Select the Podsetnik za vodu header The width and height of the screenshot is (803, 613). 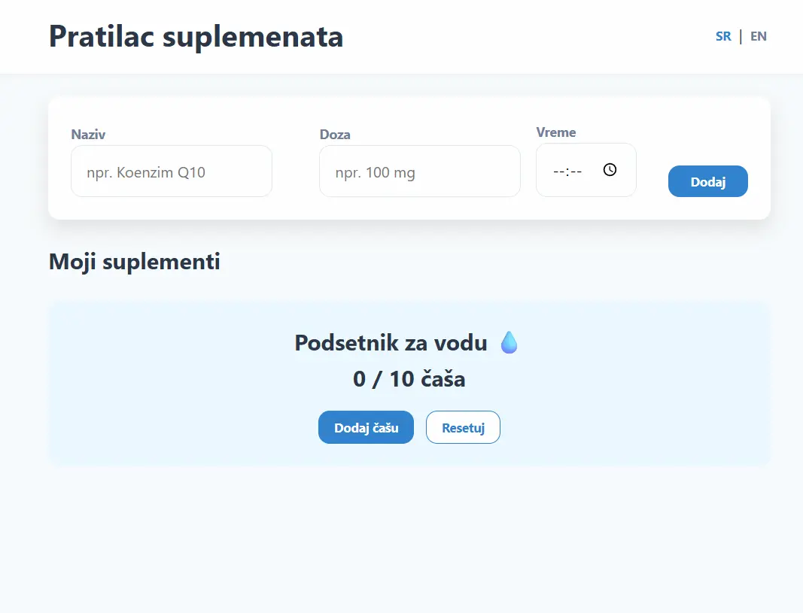click(392, 342)
